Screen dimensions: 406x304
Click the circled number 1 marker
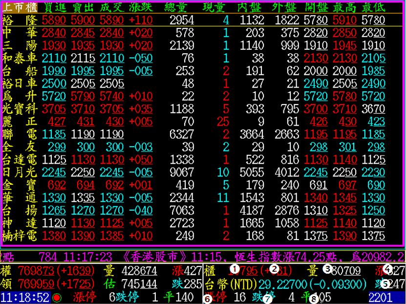coord(235,269)
